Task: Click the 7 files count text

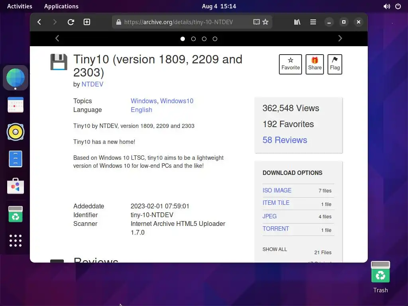Action: [325, 191]
